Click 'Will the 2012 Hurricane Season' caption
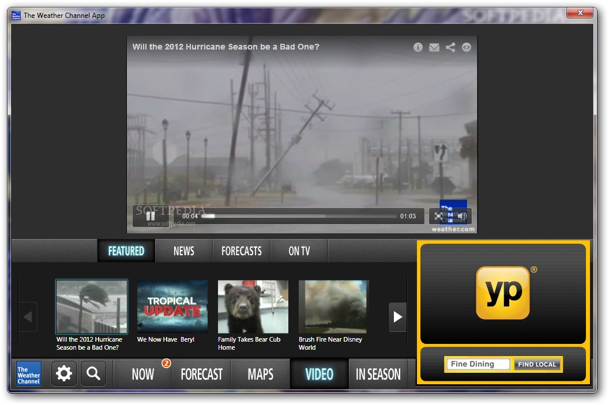The height and width of the screenshot is (405, 609). [89, 343]
